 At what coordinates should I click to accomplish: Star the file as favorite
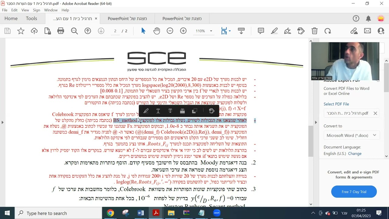21,31
